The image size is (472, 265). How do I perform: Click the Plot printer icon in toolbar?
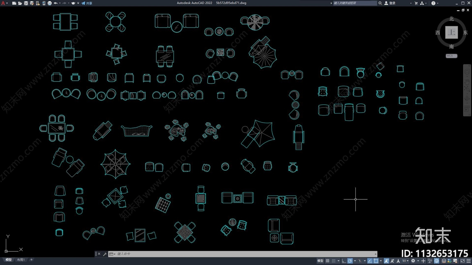50,3
